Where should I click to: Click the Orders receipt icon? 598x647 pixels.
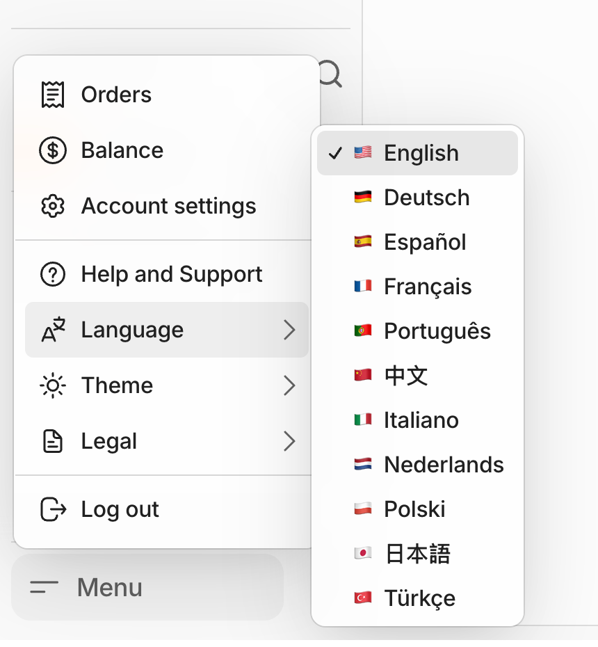(53, 95)
